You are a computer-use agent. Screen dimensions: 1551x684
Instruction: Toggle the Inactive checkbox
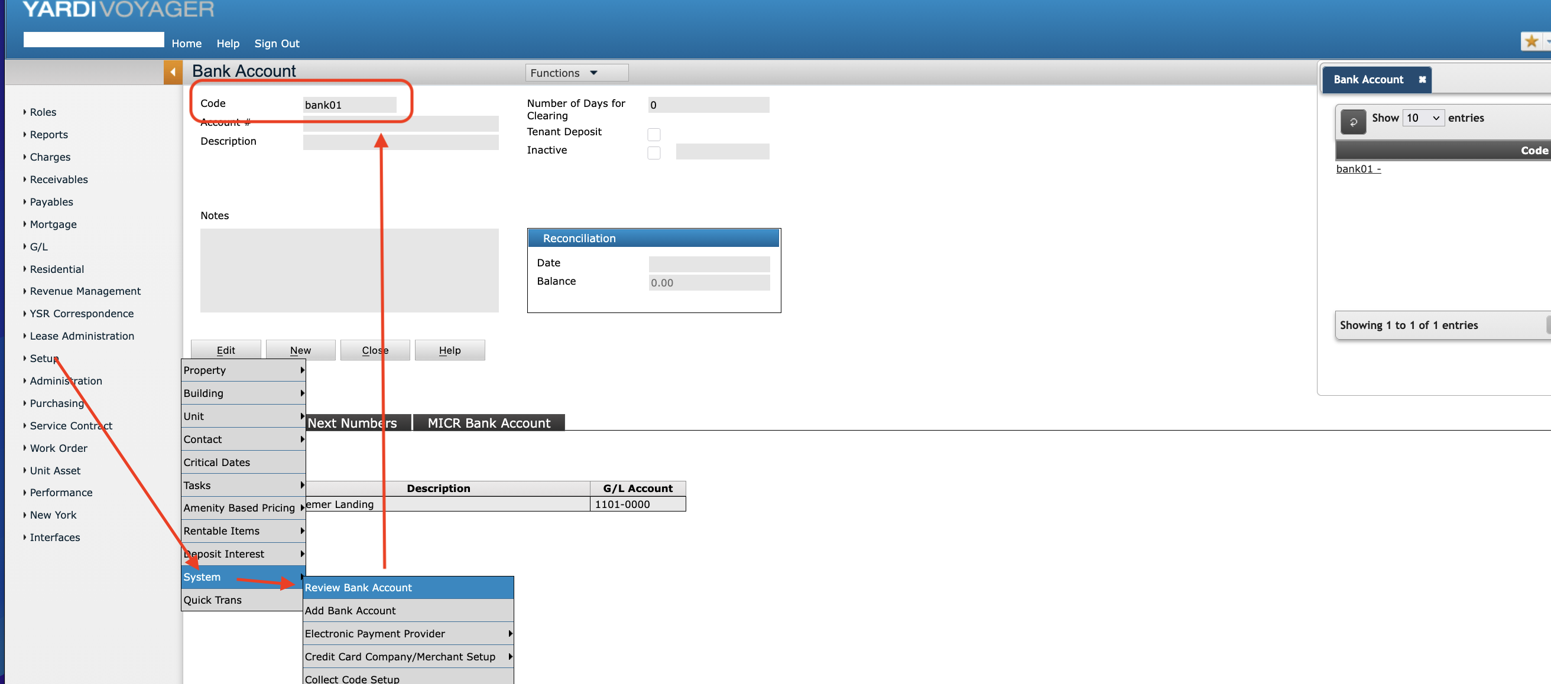(x=654, y=153)
